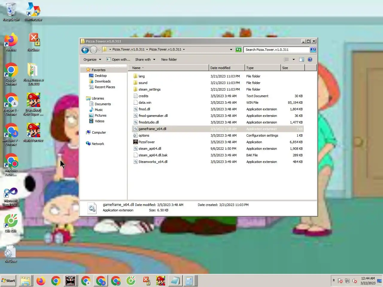The height and width of the screenshot is (287, 383).
Task: Select the Firefox desktop shortcut
Action: coord(11,42)
